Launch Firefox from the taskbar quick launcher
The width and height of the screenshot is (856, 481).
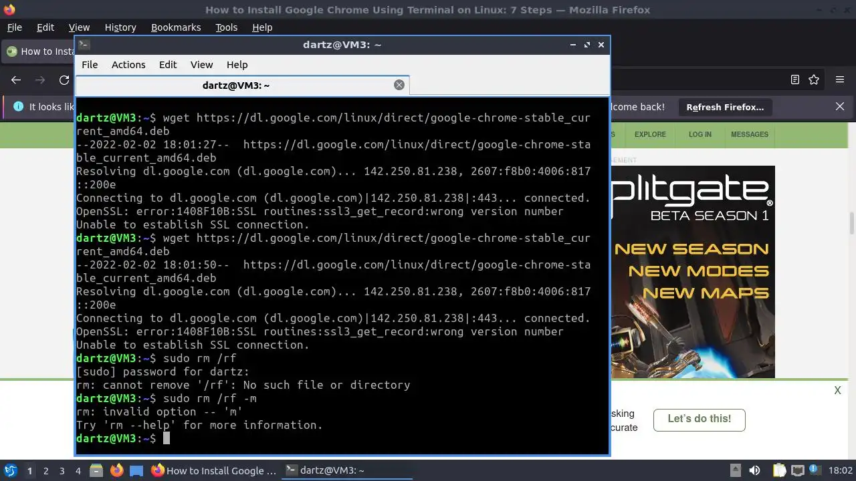pos(117,470)
